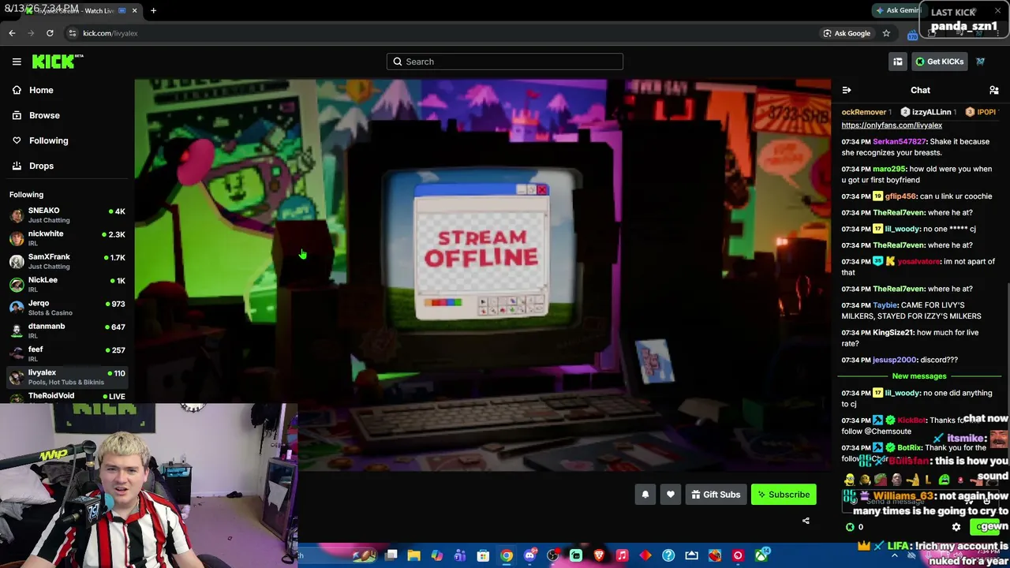Open site information icon in address bar
Viewport: 1010px width, 568px height.
[x=73, y=33]
